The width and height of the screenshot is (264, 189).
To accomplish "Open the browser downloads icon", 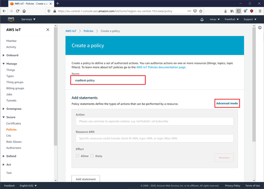I will (x=225, y=11).
